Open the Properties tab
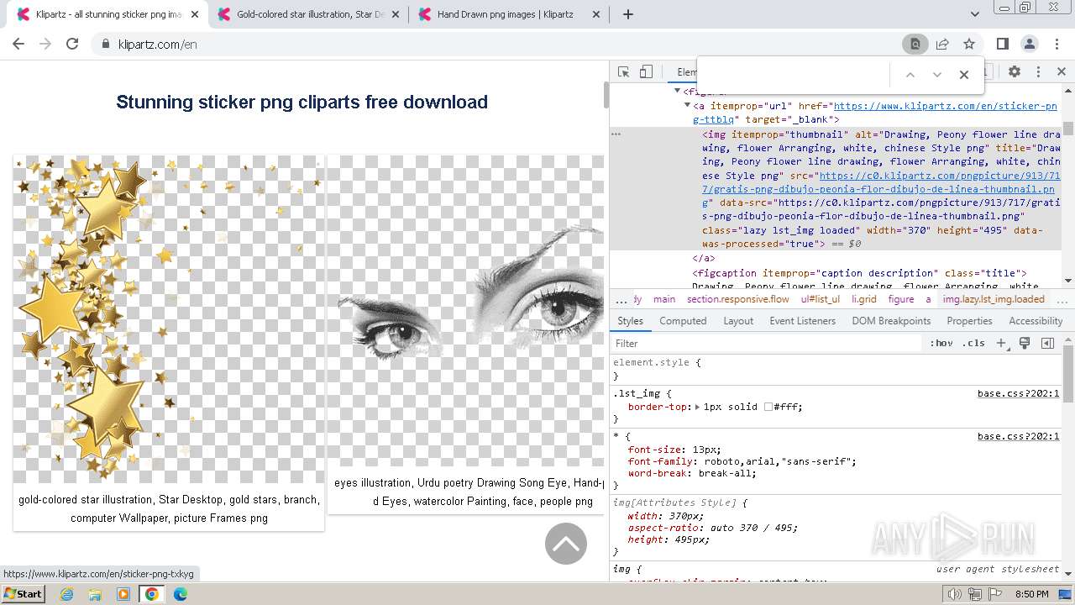 coord(969,321)
